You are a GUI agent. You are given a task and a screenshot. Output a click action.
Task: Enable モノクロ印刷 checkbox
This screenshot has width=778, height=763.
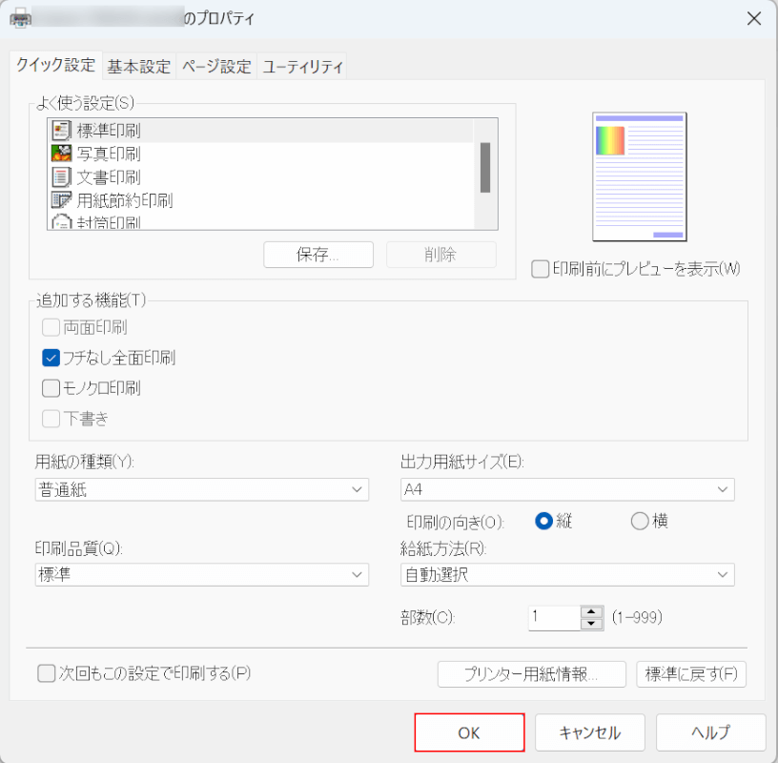click(x=51, y=388)
